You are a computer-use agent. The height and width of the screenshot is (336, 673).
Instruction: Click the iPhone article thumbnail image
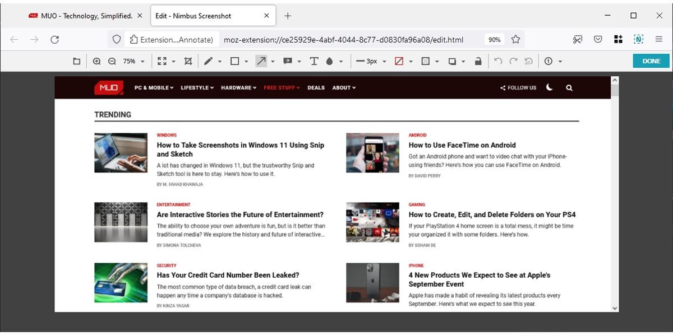coord(372,283)
